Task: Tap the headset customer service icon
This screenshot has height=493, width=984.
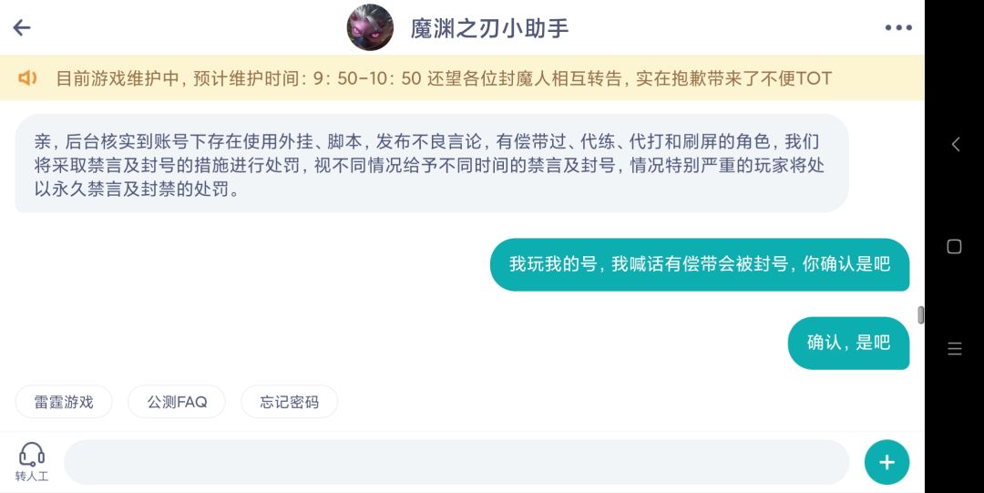Action: 32,454
